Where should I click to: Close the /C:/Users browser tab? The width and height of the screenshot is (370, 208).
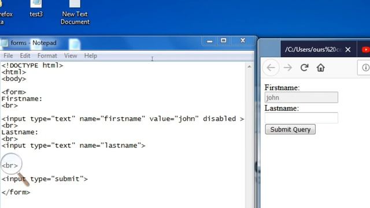(x=348, y=50)
